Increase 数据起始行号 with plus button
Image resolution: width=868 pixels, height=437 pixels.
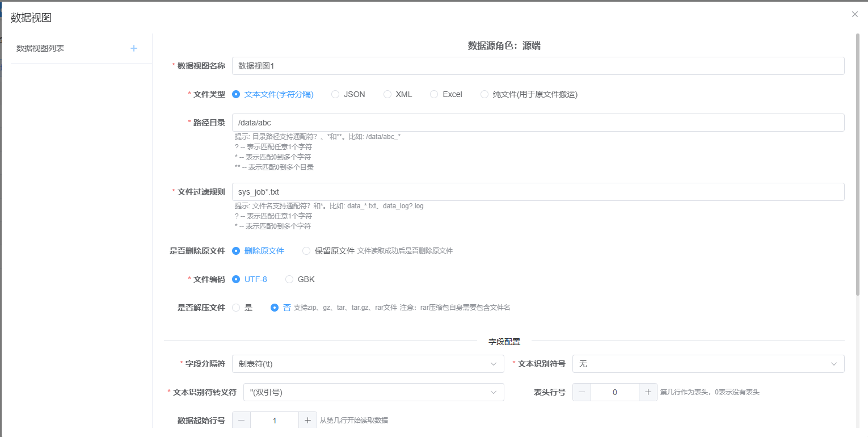pos(307,421)
